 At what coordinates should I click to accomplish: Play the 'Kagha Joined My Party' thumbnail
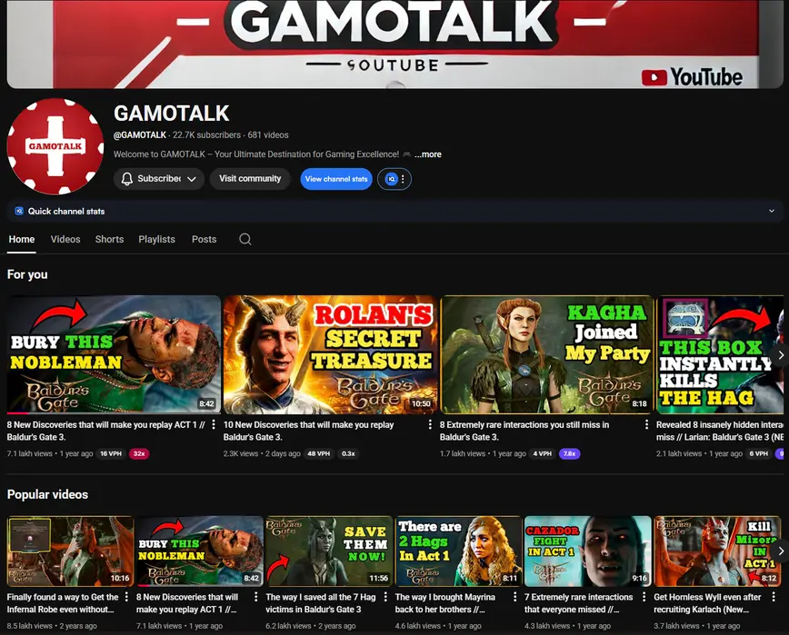click(546, 354)
